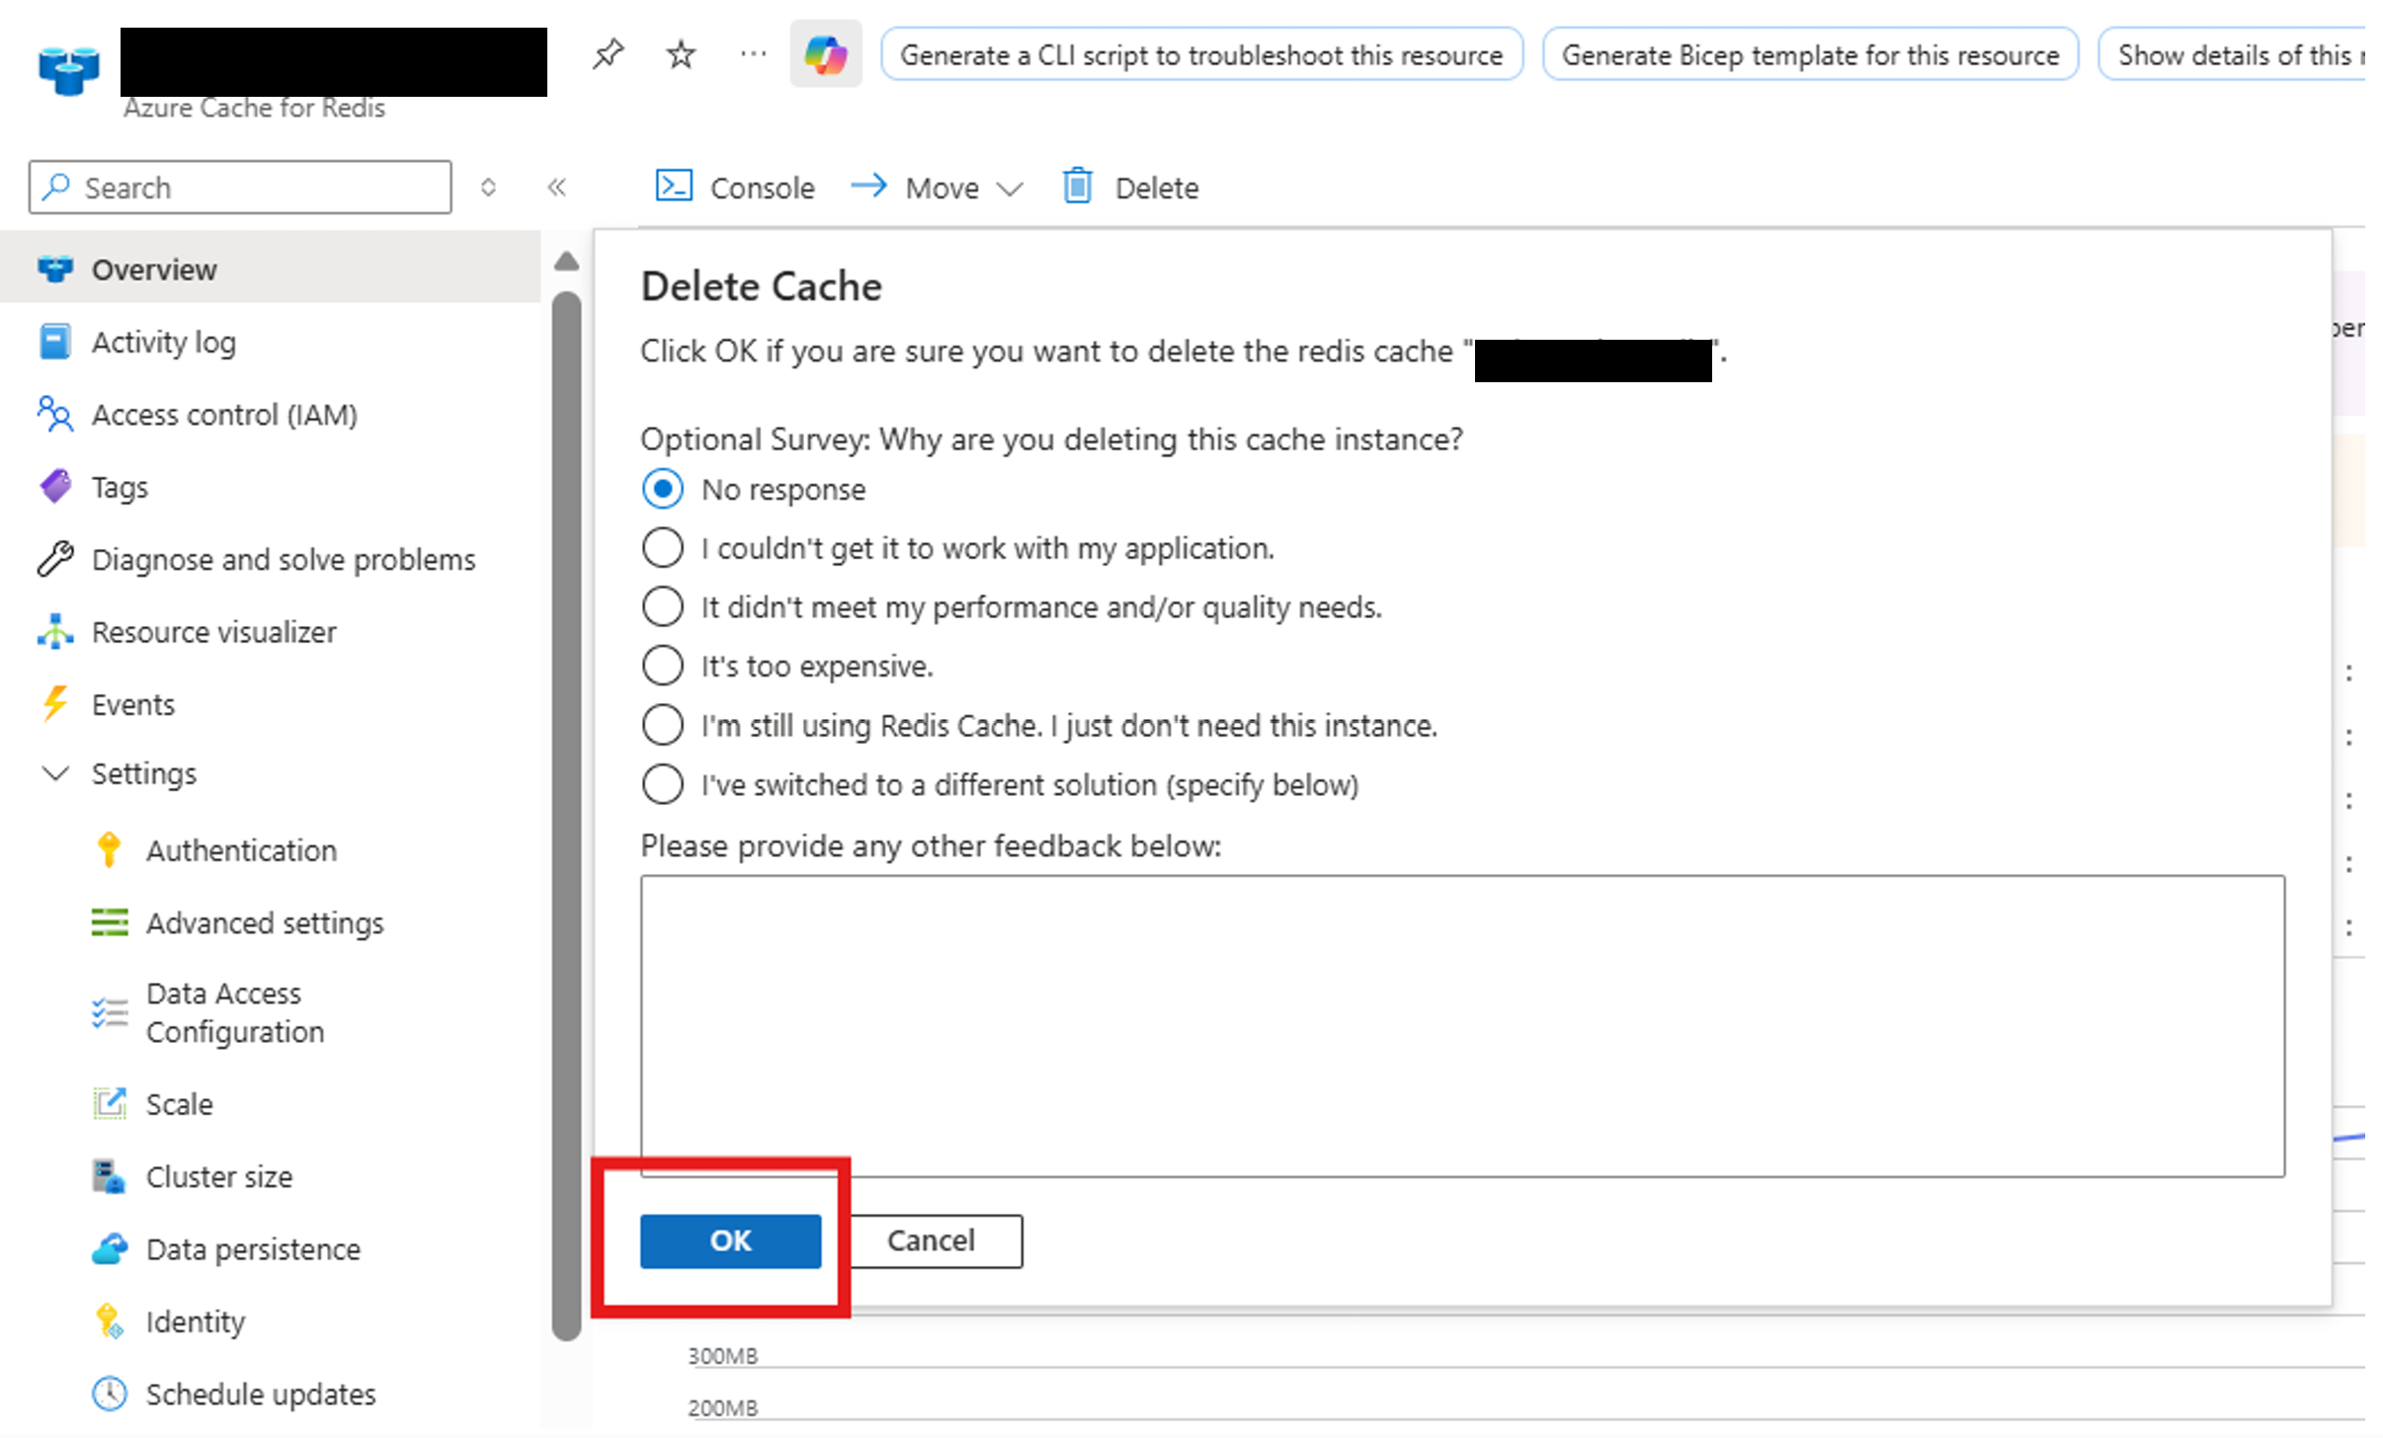
Task: Click the pin resource icon
Action: (x=609, y=53)
